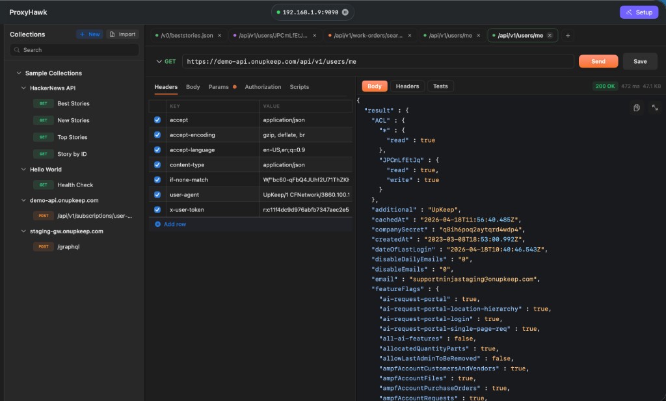Viewport: 666px width, 401px height.
Task: Open the Params tab
Action: click(x=219, y=87)
